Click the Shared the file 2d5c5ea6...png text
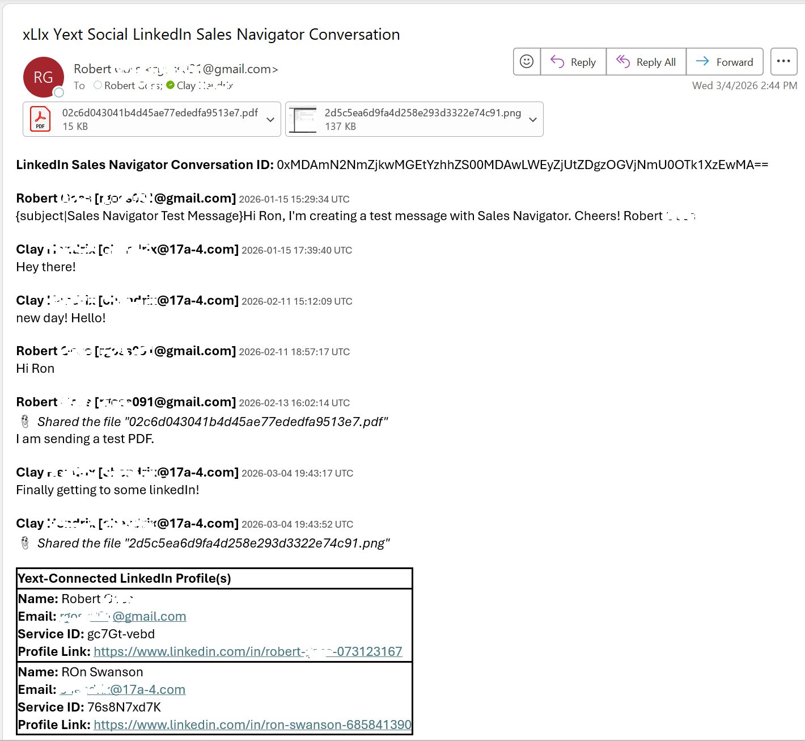The height and width of the screenshot is (741, 805). [x=214, y=543]
